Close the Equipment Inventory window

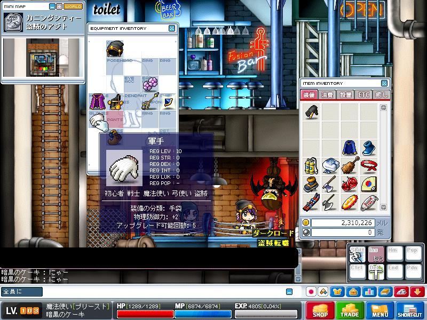point(172,28)
